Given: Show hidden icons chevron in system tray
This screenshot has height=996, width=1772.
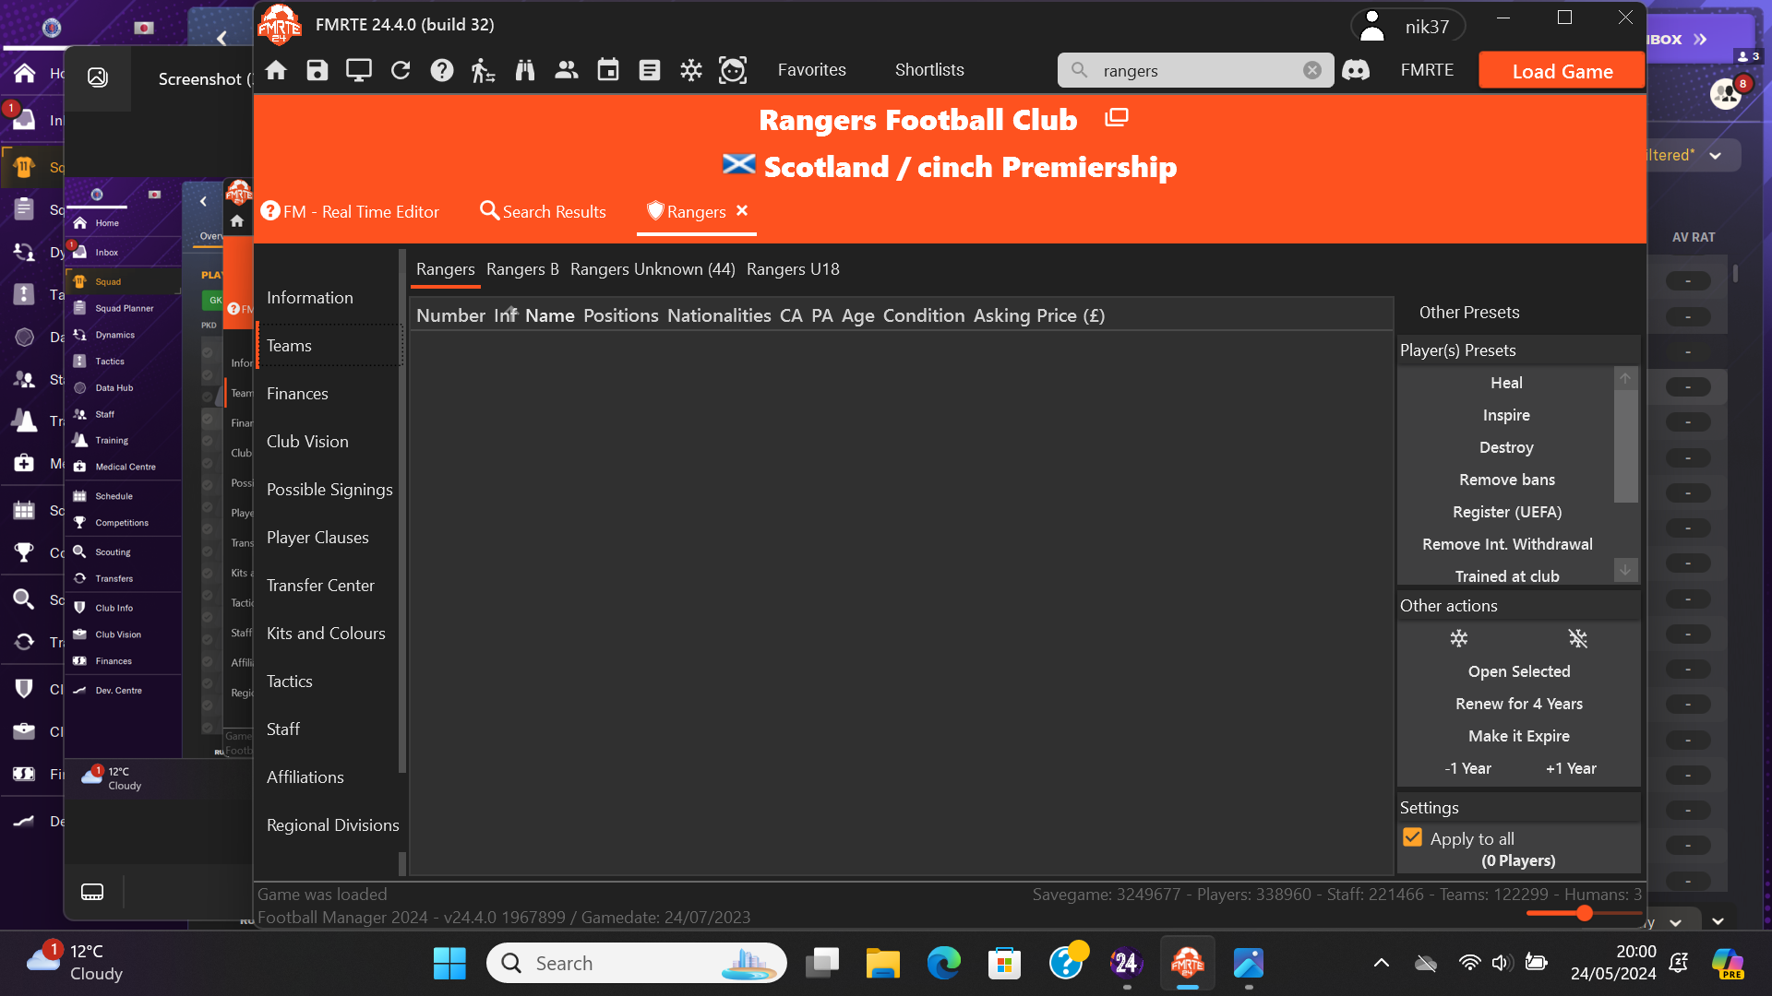Looking at the screenshot, I should pos(1381,963).
